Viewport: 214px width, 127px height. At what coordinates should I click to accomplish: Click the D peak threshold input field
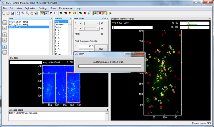point(86,47)
